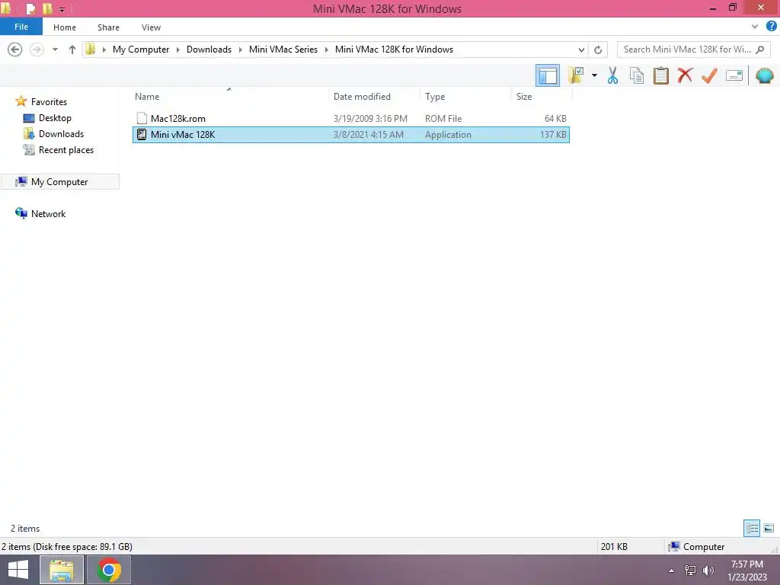Refresh the current folder
The width and height of the screenshot is (780, 585).
click(598, 50)
